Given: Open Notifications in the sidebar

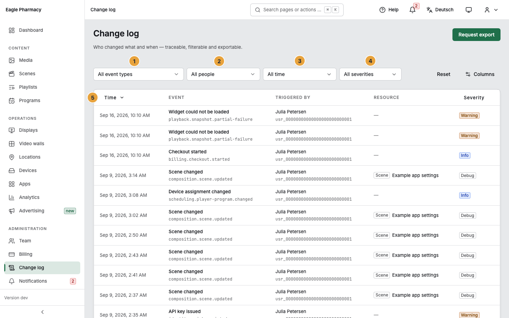Looking at the screenshot, I should click(42, 281).
